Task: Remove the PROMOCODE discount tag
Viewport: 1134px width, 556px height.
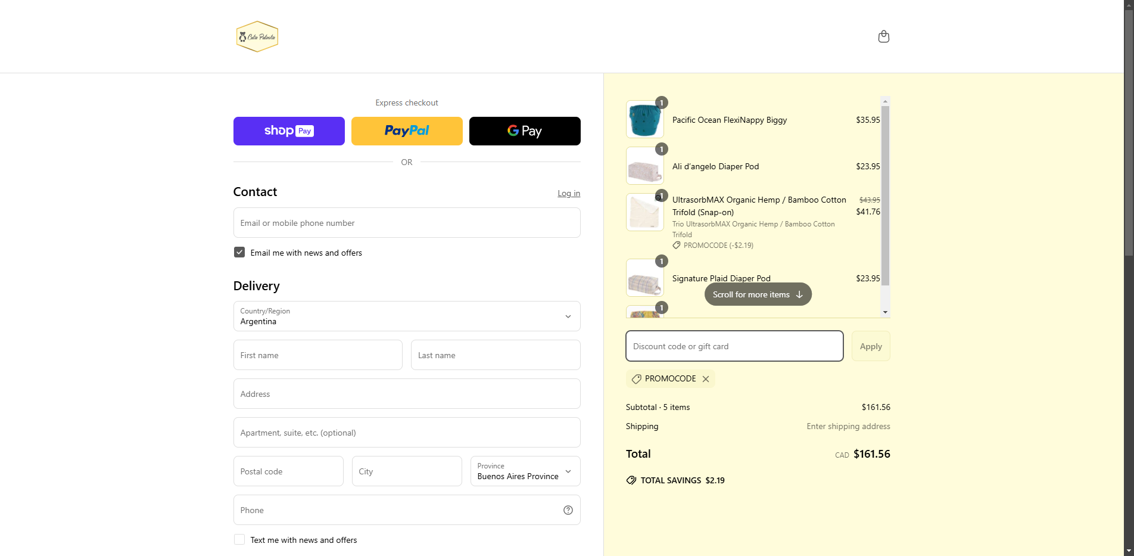Action: pos(706,379)
